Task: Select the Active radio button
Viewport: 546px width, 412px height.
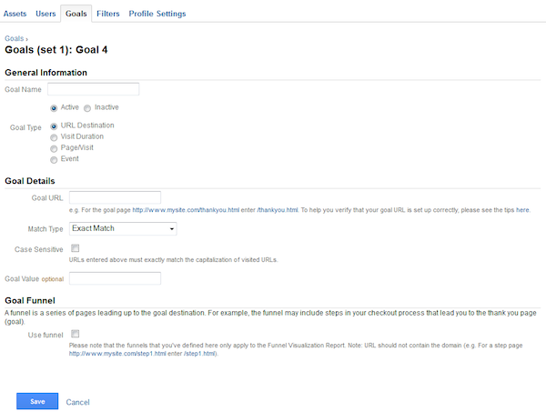Action: click(x=54, y=108)
